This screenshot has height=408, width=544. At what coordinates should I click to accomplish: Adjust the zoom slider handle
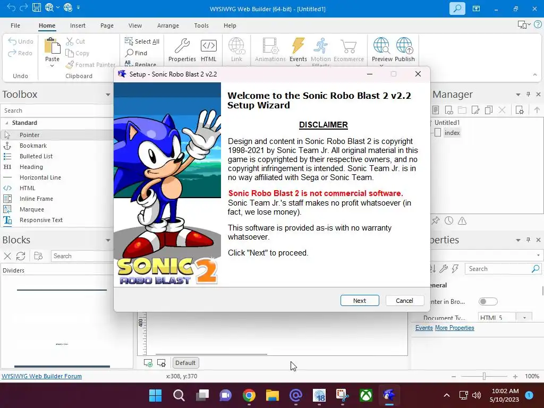[484, 376]
